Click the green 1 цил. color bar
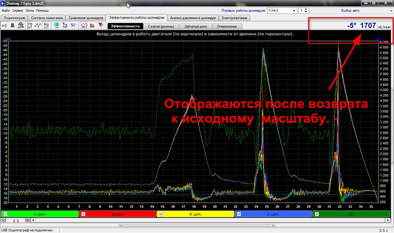Image resolution: width=394 pixels, height=233 pixels. pos(40,214)
